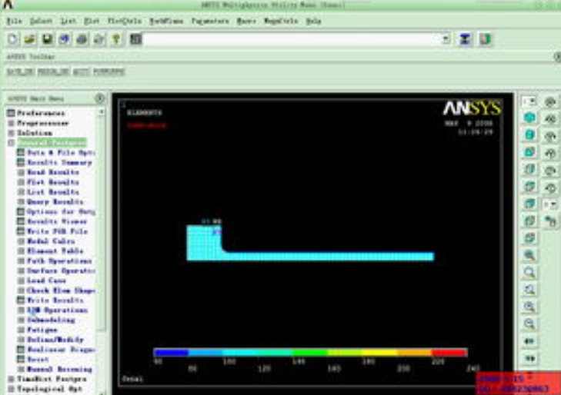Click the Zoom Out magnifier icon
Viewport: 561px width, 395px height.
(529, 324)
